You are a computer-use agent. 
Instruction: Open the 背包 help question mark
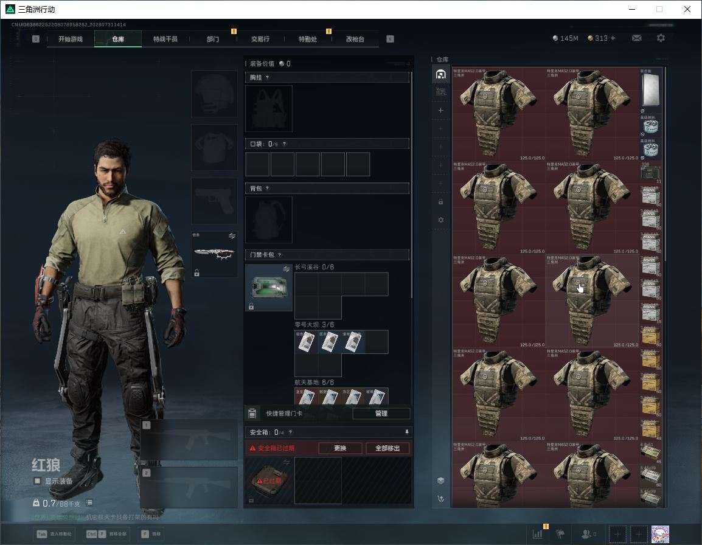pyautogui.click(x=267, y=188)
